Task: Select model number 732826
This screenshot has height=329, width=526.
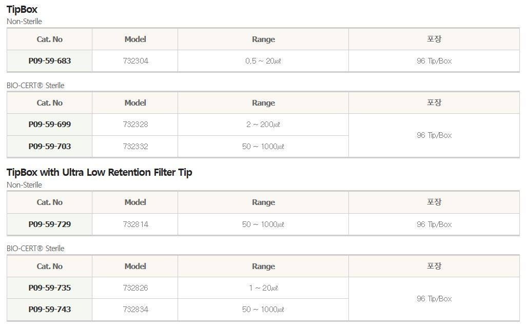Action: tap(135, 288)
